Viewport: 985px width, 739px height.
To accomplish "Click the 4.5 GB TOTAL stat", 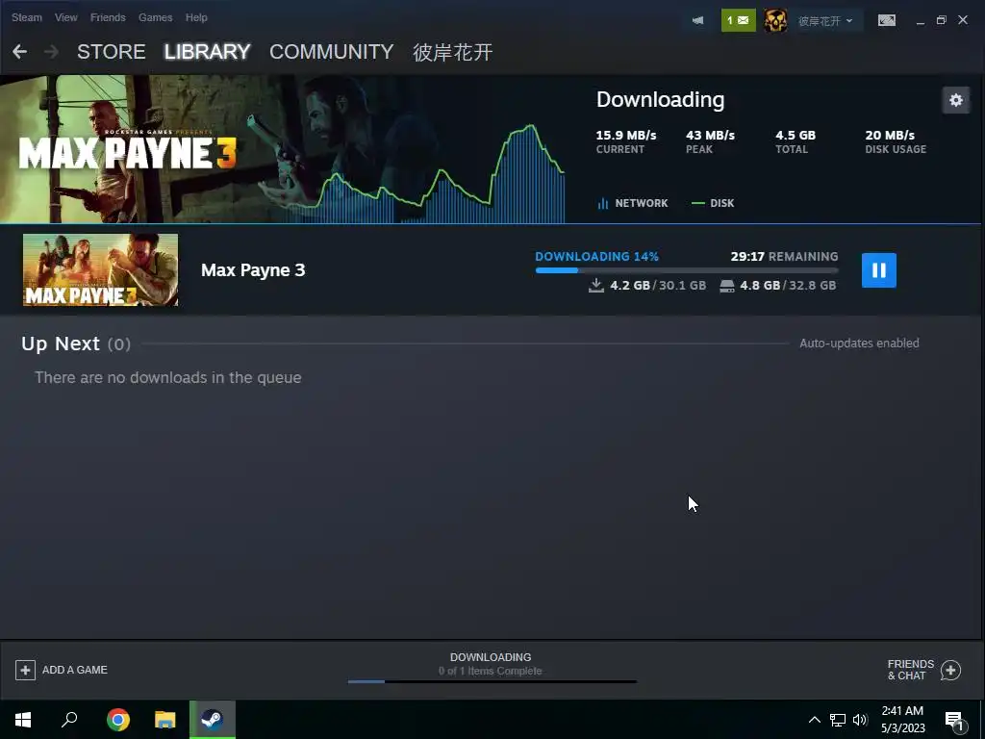I will pos(796,141).
